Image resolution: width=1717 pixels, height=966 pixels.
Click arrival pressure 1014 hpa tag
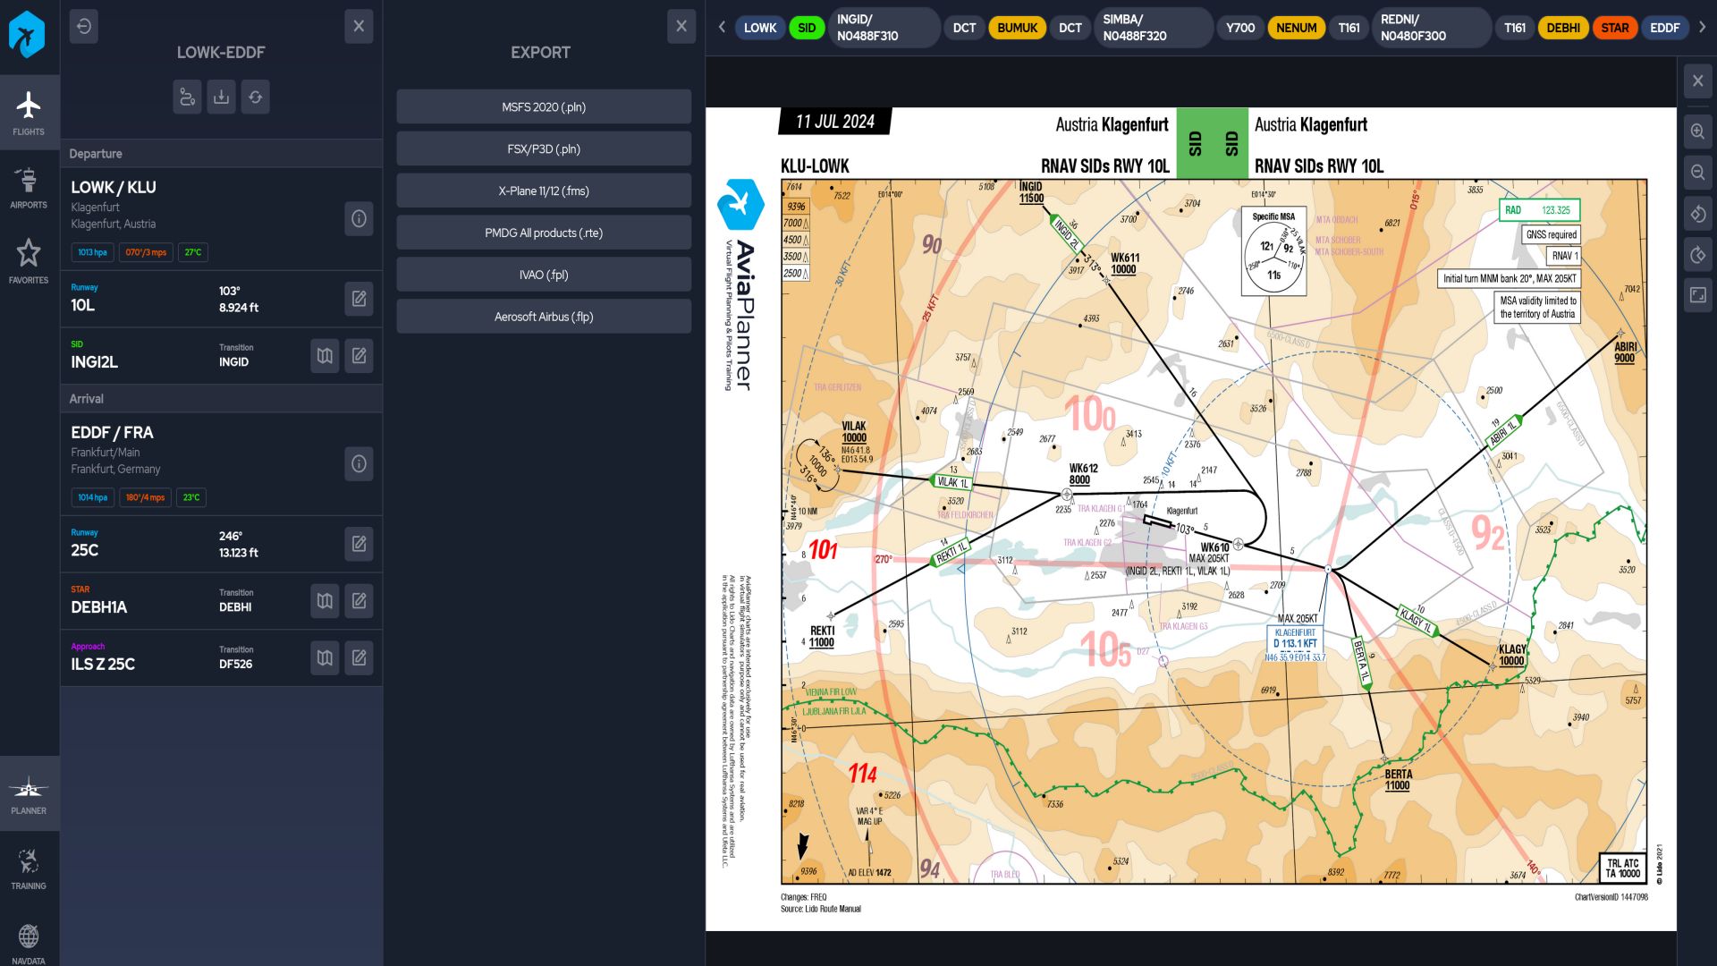coord(92,497)
